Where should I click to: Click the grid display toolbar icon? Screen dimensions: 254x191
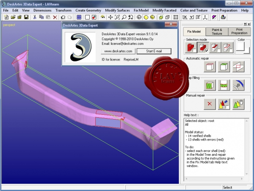(176, 17)
